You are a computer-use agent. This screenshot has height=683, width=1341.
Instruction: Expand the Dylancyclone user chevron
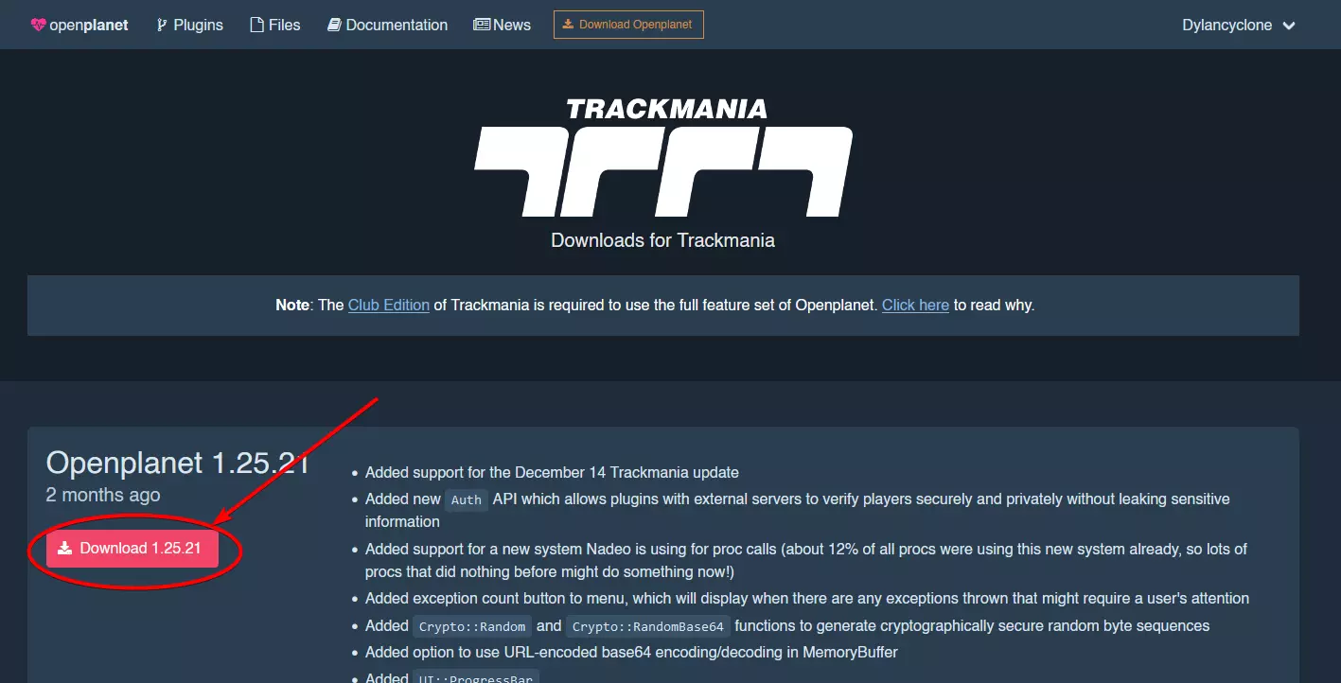pyautogui.click(x=1288, y=26)
